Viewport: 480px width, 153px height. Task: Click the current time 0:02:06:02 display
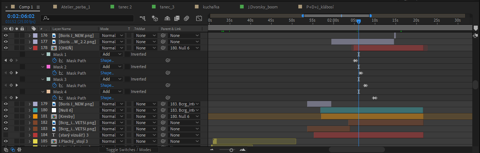pyautogui.click(x=21, y=16)
